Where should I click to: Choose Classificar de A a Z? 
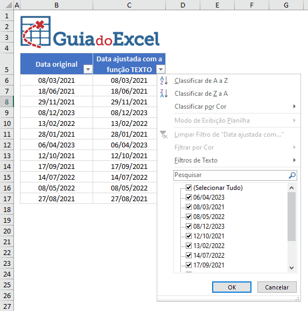(201, 81)
